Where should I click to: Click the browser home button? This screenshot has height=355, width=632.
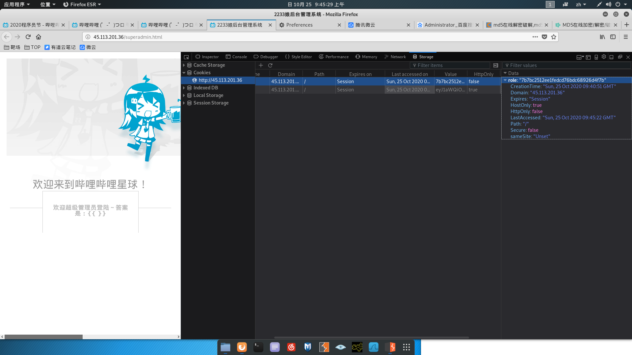coord(39,37)
